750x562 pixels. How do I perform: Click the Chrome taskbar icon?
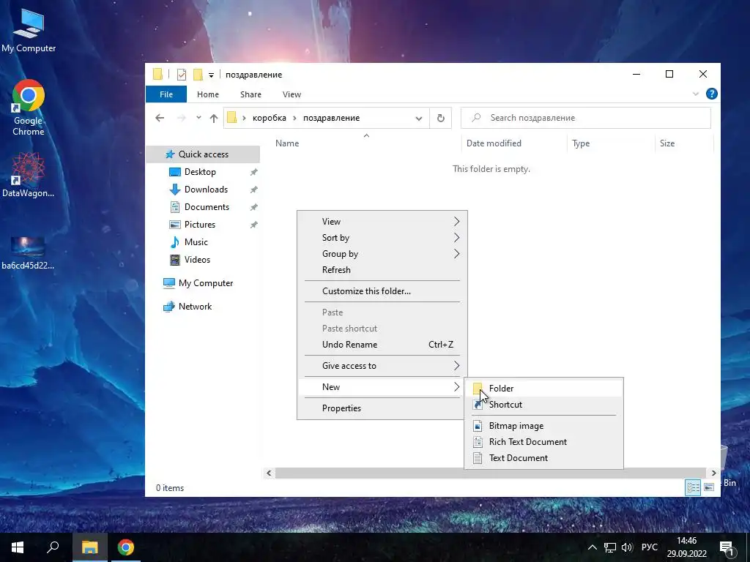pyautogui.click(x=126, y=547)
